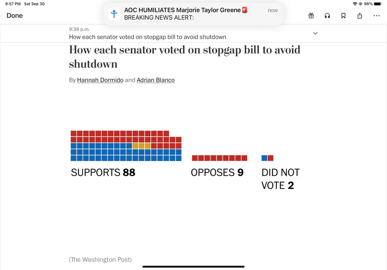This screenshot has height=270, width=387.
Task: Open the three-dot more options menu
Action: (x=377, y=16)
